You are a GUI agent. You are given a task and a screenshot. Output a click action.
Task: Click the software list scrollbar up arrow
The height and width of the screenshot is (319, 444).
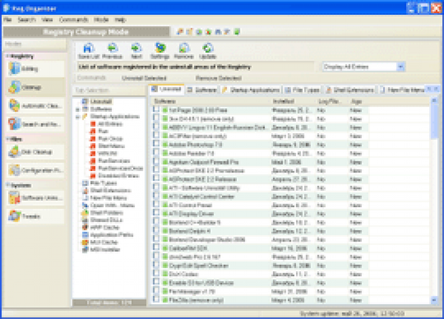434,101
